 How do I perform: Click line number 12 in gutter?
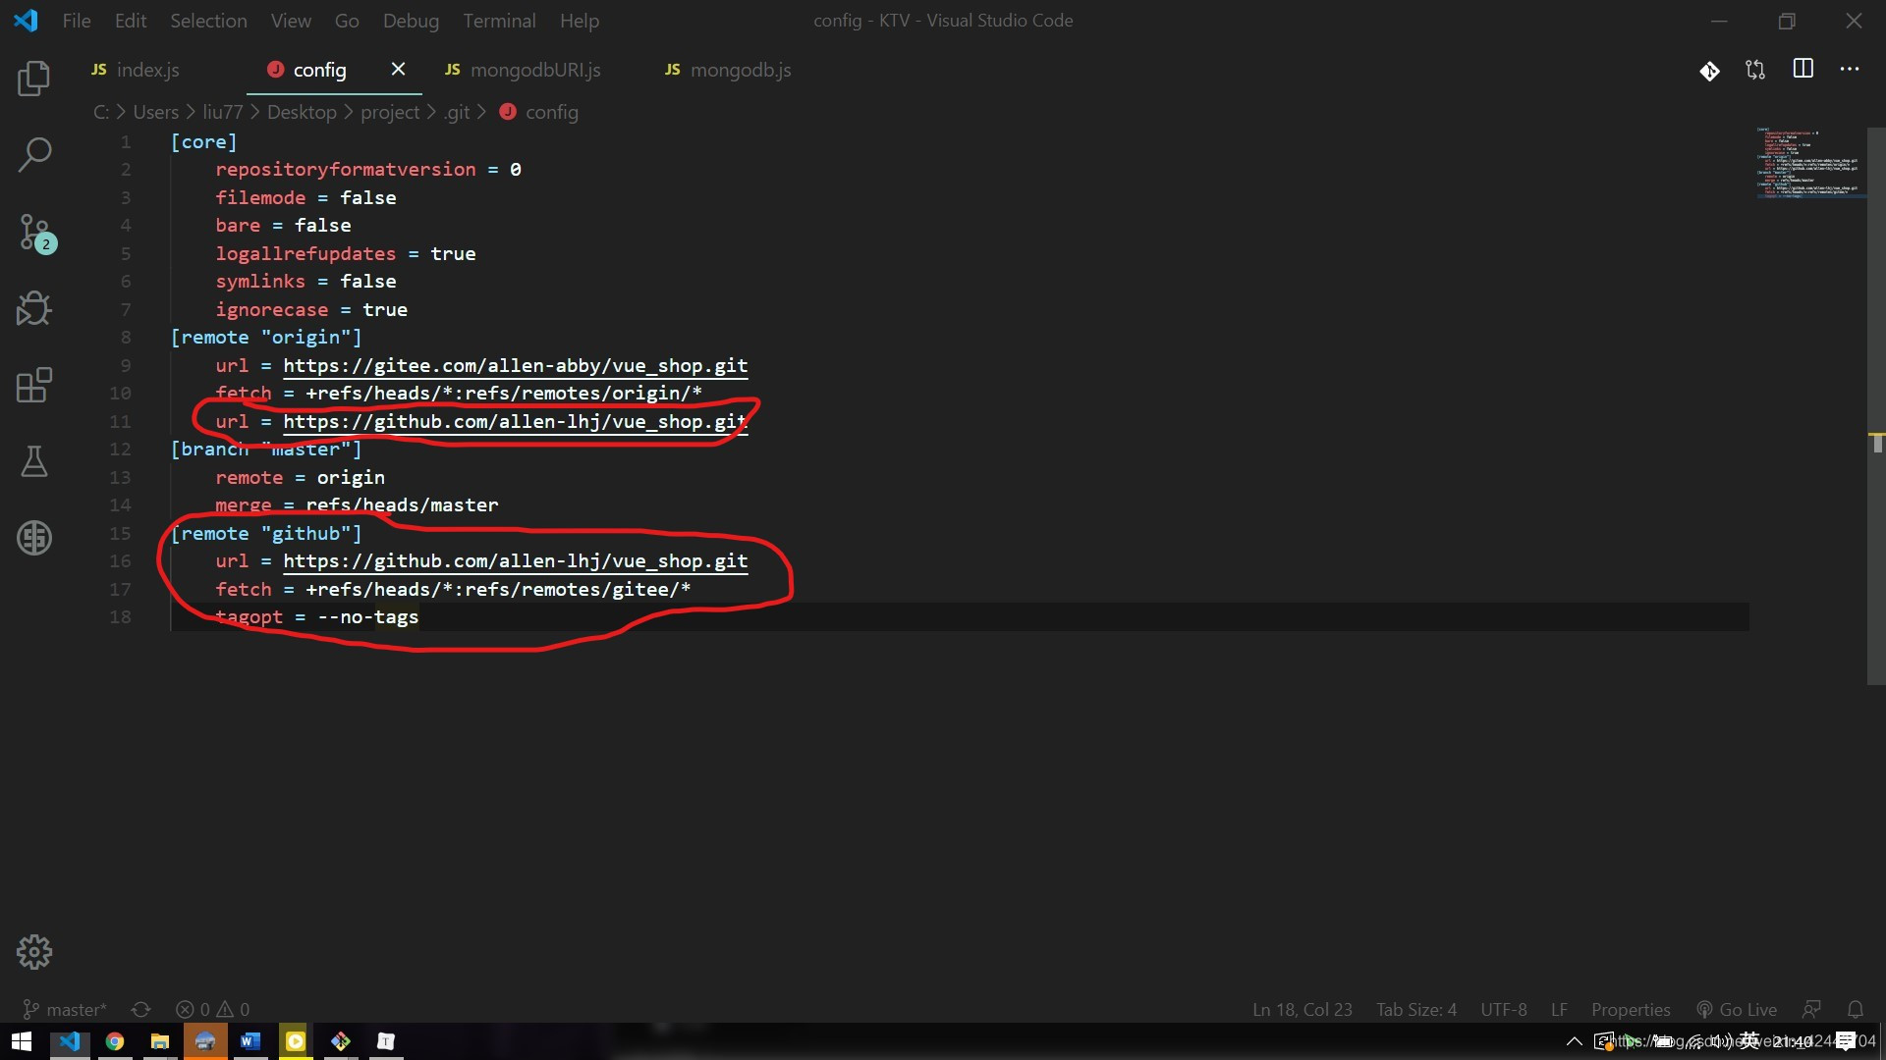click(x=120, y=449)
